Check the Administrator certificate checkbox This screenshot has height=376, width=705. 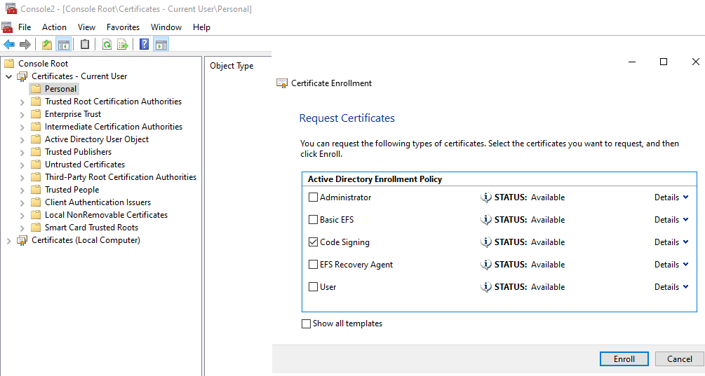coord(314,197)
